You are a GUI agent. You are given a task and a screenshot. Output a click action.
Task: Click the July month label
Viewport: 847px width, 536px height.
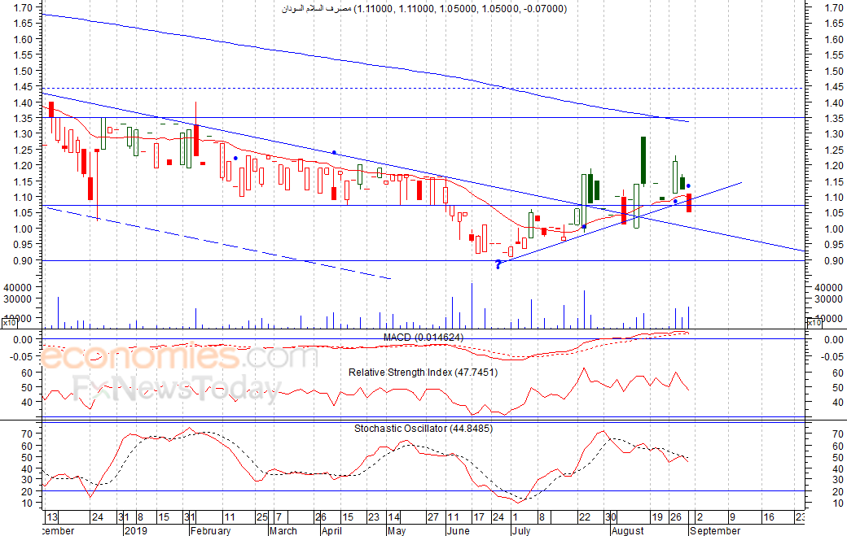[520, 530]
